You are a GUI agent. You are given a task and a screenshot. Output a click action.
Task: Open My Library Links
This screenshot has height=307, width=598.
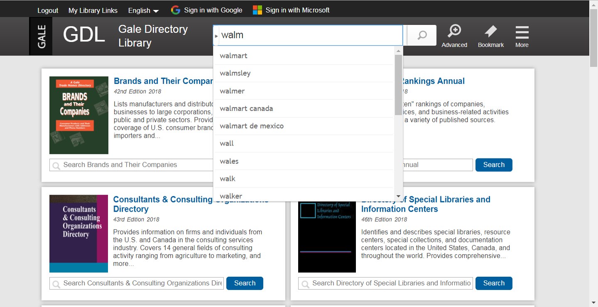tap(93, 10)
